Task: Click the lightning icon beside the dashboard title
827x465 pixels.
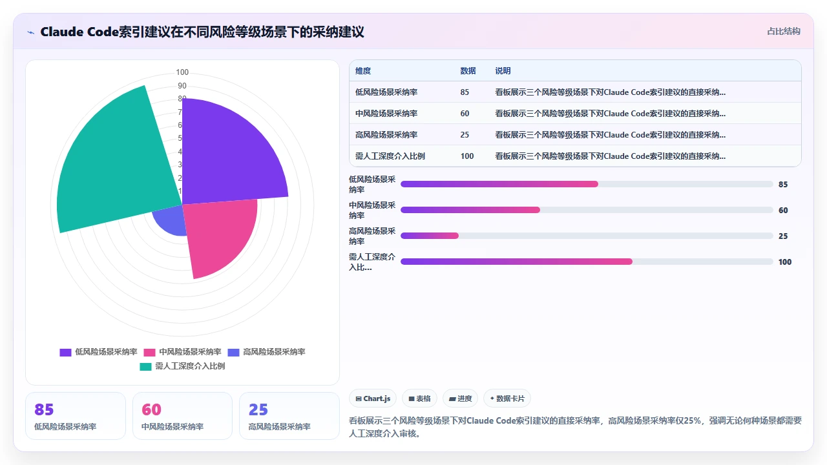Action: (x=31, y=32)
